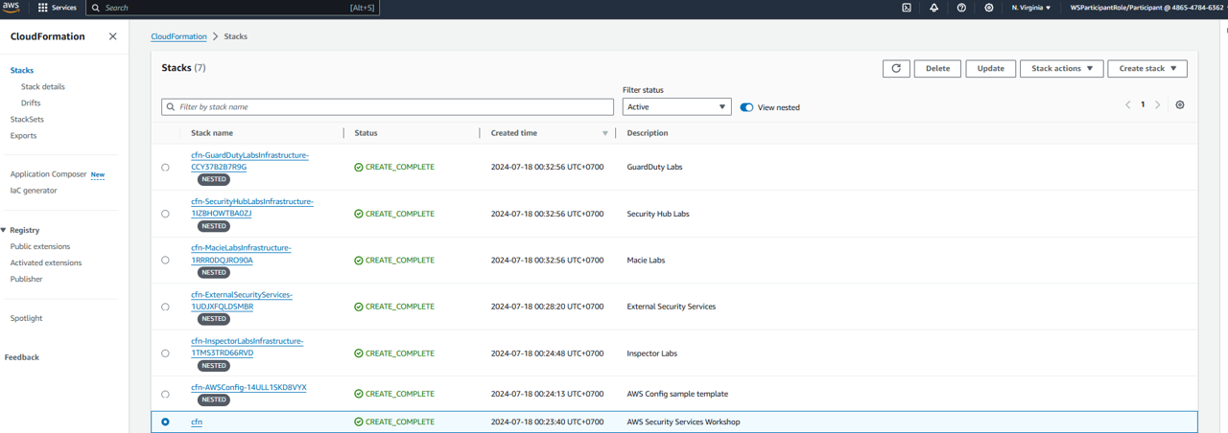The image size is (1228, 433).
Task: Toggle the View nested switch
Action: pyautogui.click(x=746, y=107)
